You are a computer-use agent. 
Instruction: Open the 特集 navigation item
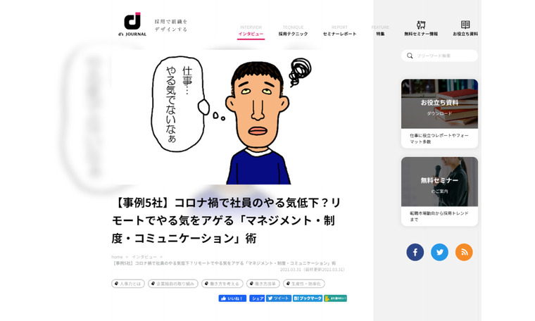pyautogui.click(x=380, y=31)
